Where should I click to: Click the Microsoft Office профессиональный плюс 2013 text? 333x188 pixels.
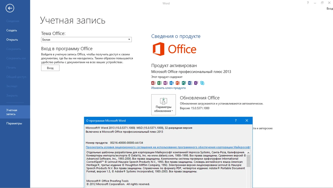coord(191,72)
